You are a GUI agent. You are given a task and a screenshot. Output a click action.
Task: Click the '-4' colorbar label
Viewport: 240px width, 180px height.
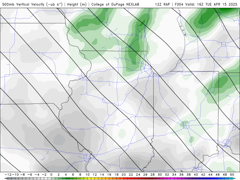pyautogui.click(x=37, y=175)
